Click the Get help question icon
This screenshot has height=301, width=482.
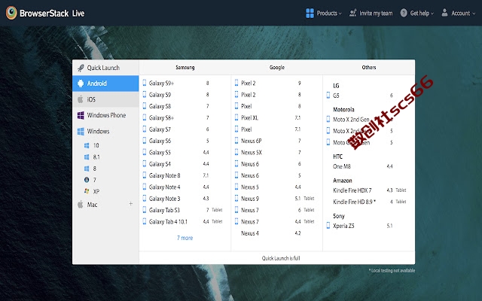tap(404, 13)
